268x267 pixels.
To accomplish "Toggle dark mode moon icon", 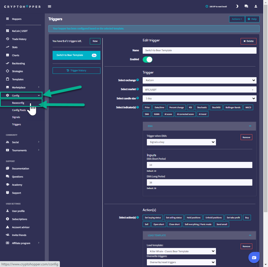I will (x=237, y=6).
